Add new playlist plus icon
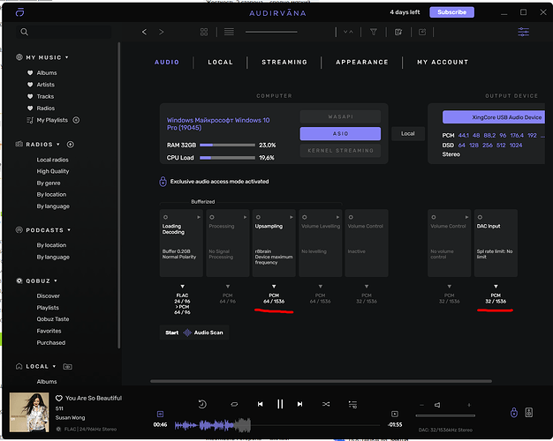553x441 pixels. tap(76, 120)
